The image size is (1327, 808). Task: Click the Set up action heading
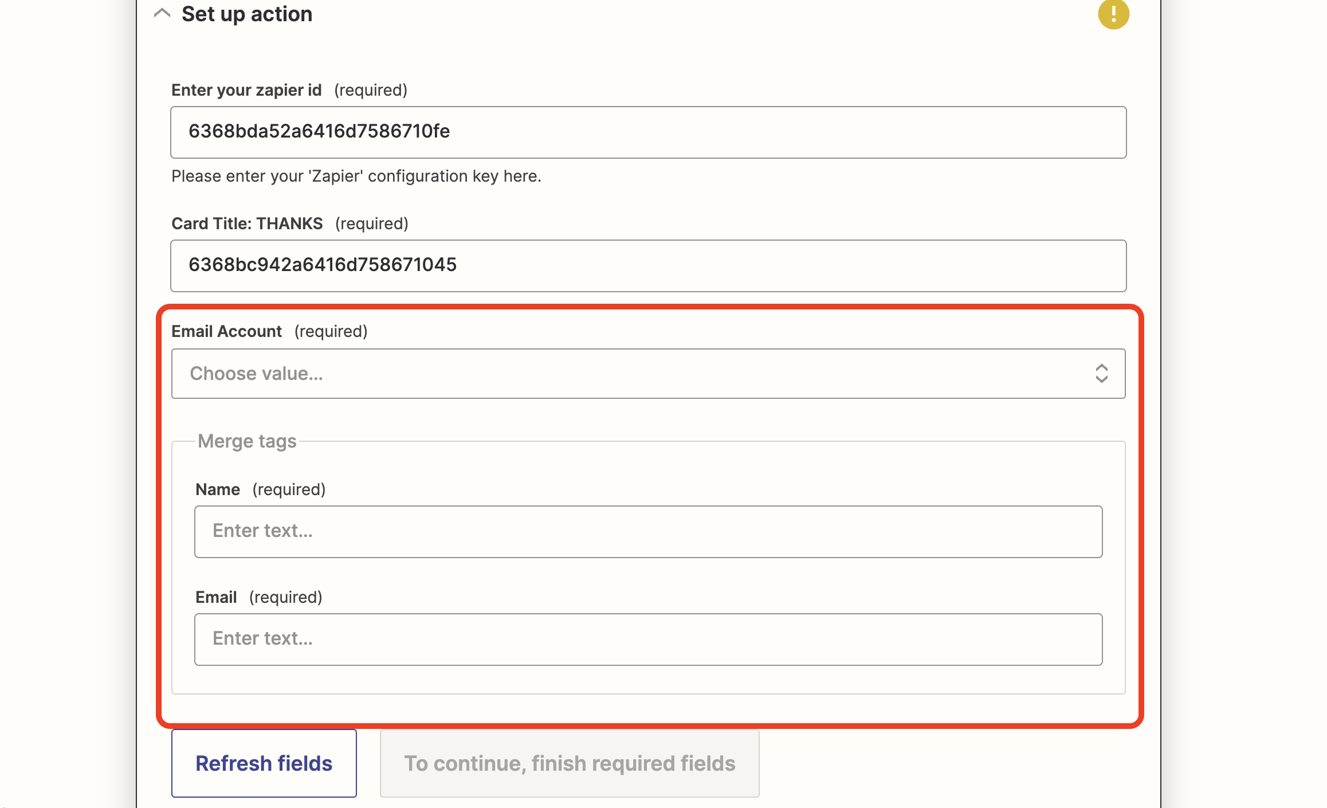246,14
